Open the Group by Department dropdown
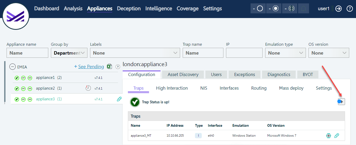The height and width of the screenshot is (145, 356). pyautogui.click(x=69, y=53)
